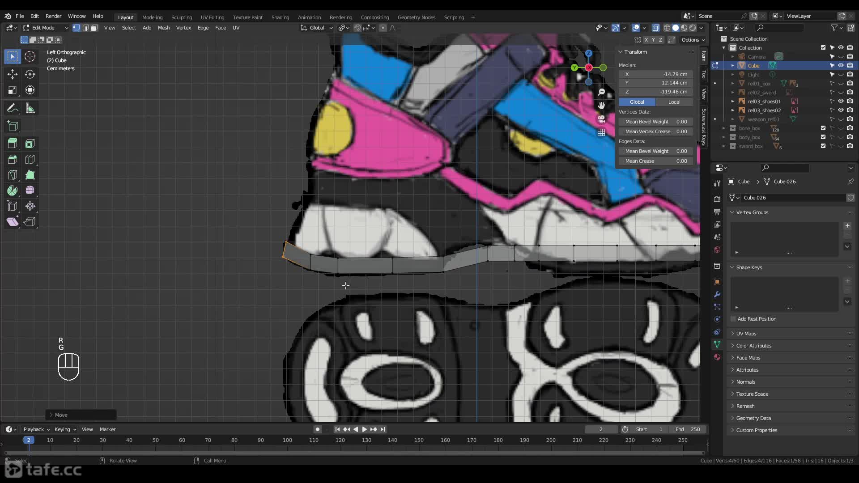Switch to the UV Editing workspace tab
Screen dimensions: 859x483
(213, 17)
